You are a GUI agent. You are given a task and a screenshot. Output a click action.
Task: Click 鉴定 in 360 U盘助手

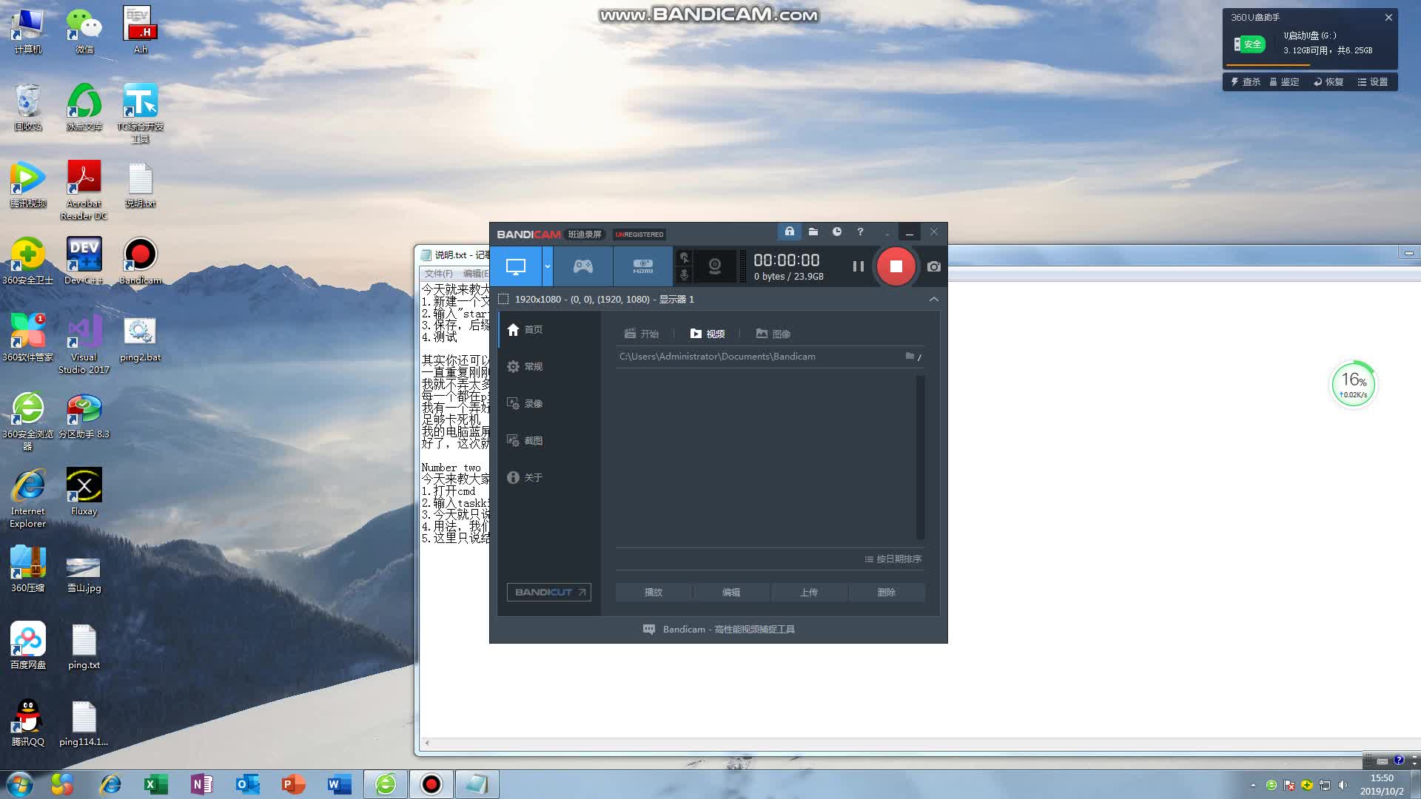click(x=1284, y=82)
